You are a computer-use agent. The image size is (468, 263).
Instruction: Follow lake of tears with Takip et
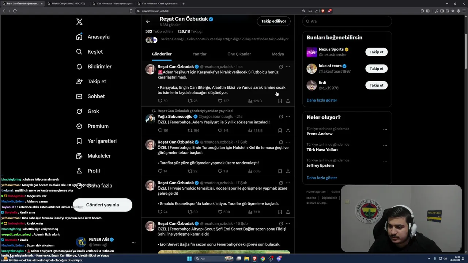376,69
